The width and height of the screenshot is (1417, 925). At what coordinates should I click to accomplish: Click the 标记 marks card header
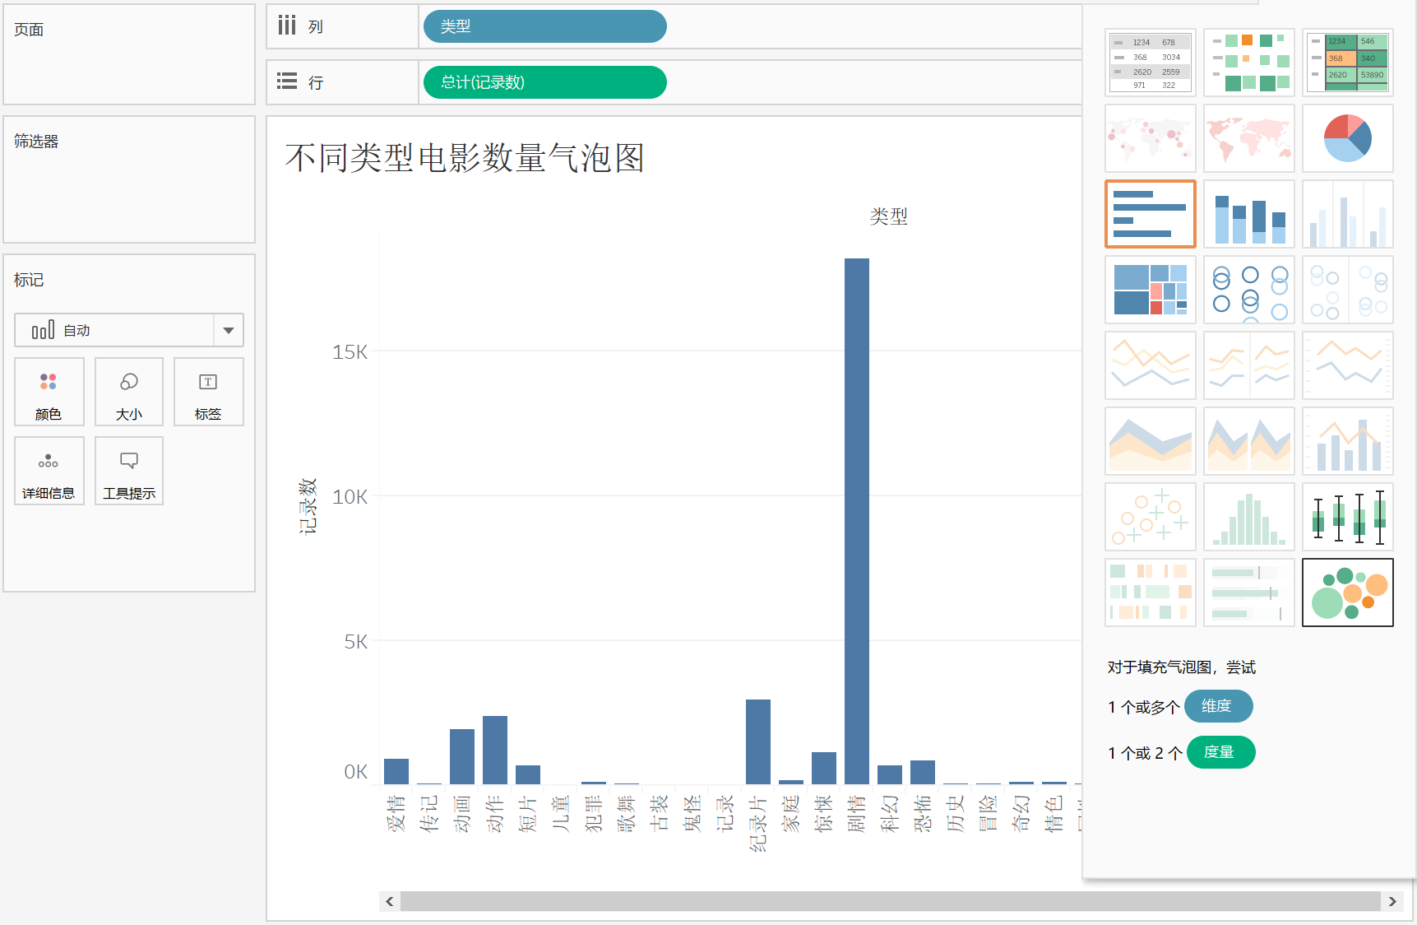(29, 280)
